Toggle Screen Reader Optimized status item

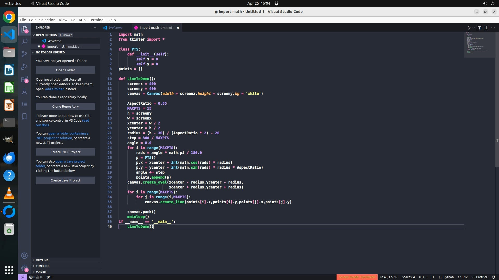tap(357, 277)
